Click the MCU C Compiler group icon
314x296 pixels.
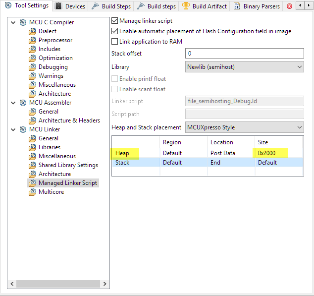(23, 22)
